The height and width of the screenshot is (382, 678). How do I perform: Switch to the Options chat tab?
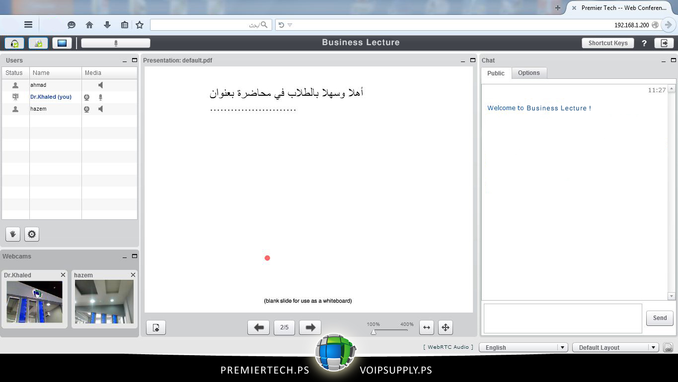(528, 73)
